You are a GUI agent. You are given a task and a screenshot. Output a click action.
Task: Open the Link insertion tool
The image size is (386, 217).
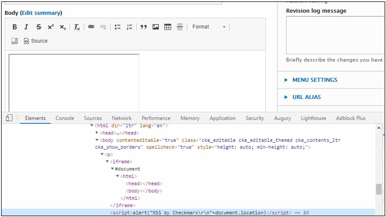pyautogui.click(x=91, y=27)
